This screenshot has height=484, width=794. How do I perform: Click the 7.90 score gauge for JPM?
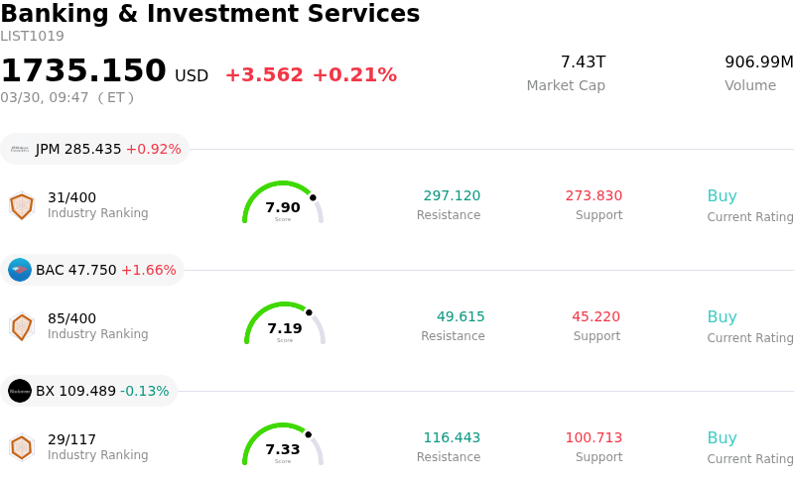[x=283, y=203]
